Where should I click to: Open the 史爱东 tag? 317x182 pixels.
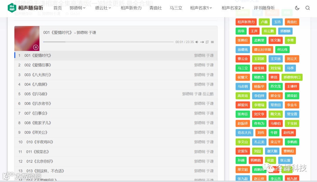click(243, 151)
